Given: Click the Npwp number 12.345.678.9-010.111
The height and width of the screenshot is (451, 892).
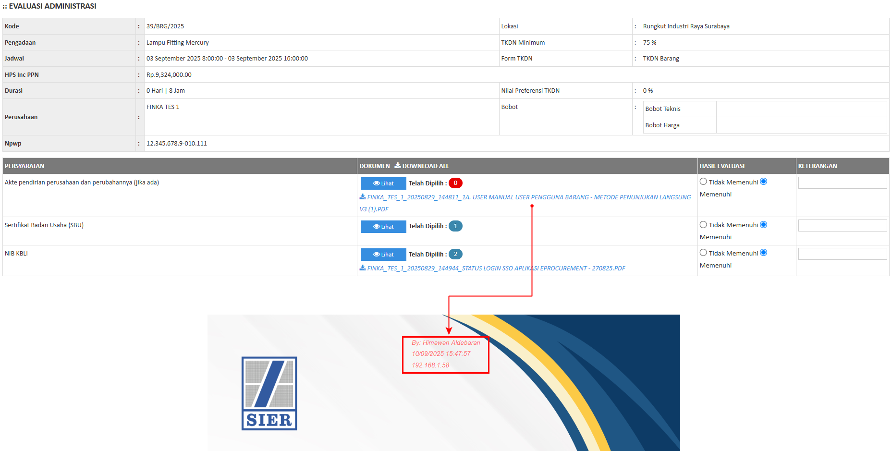Looking at the screenshot, I should 177,144.
